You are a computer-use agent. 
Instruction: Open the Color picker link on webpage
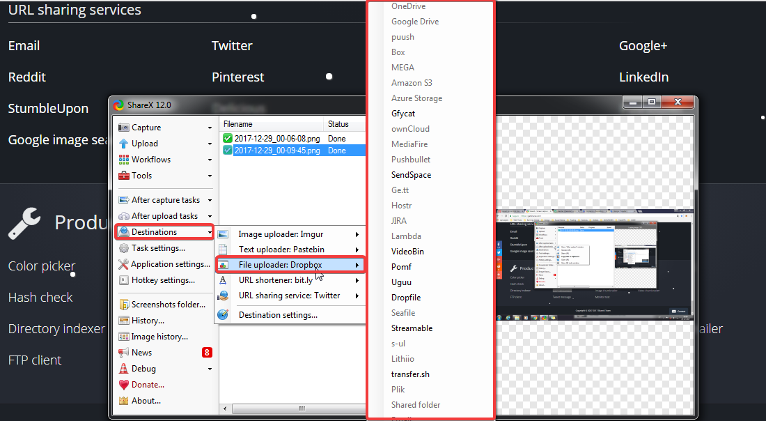pyautogui.click(x=42, y=266)
